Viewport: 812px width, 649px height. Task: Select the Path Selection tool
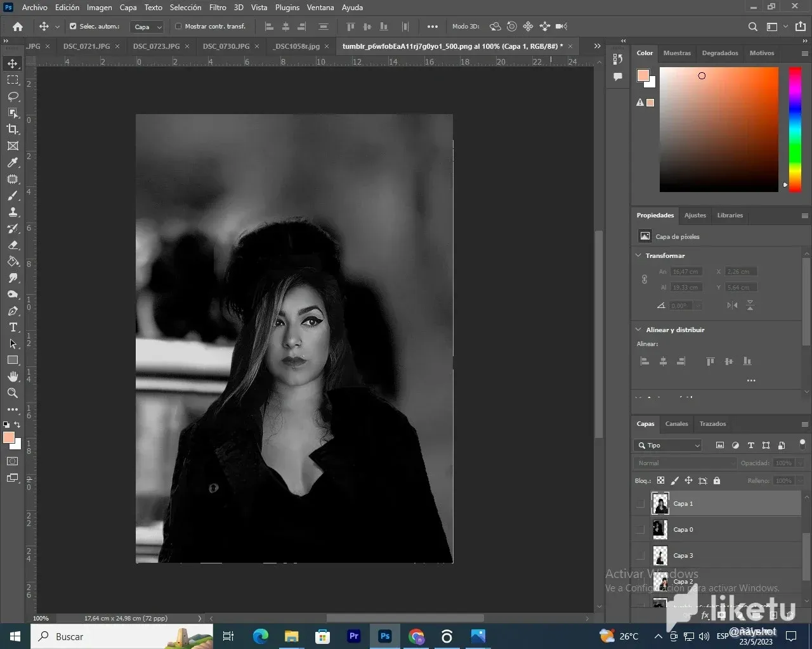tap(13, 344)
